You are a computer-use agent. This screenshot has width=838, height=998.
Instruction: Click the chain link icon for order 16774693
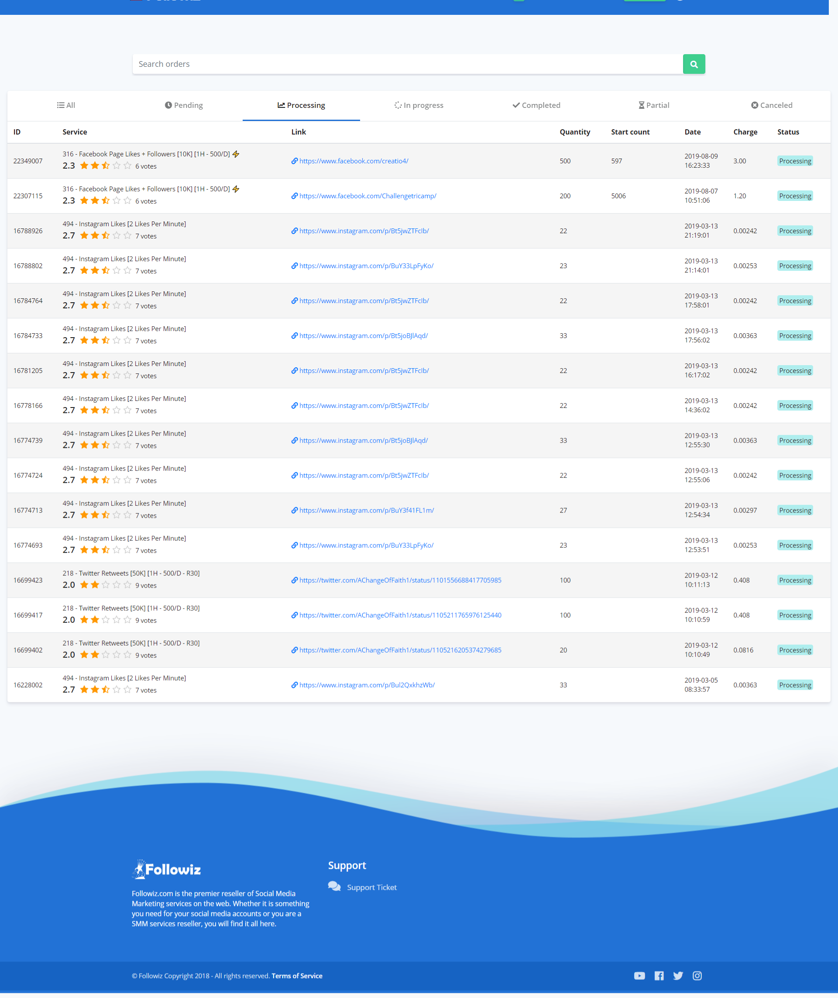click(295, 546)
